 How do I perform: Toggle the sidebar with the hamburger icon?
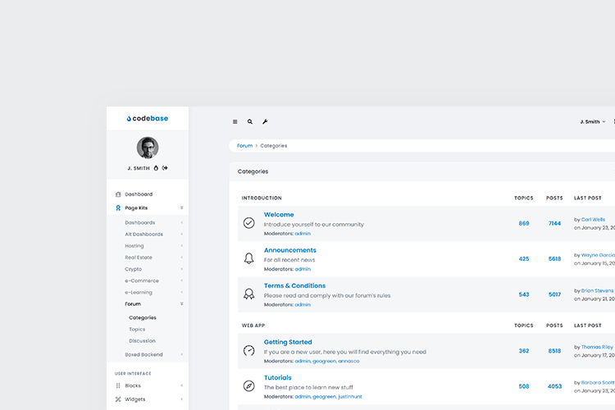(235, 121)
